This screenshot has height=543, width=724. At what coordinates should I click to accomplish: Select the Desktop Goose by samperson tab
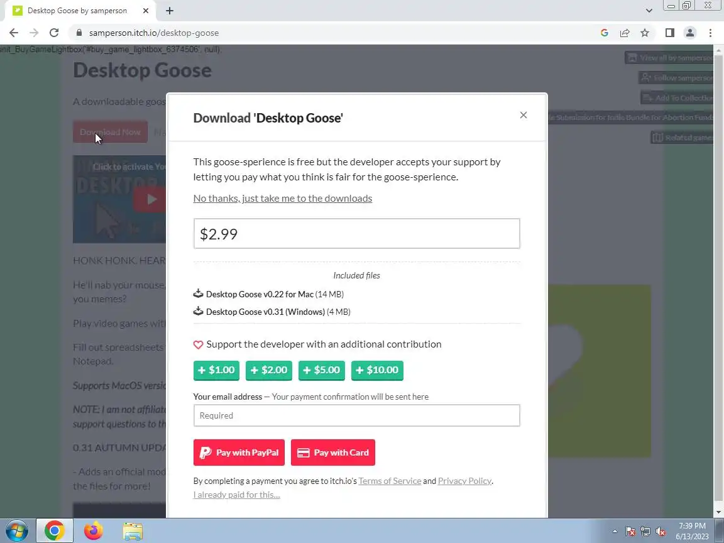coord(77,11)
